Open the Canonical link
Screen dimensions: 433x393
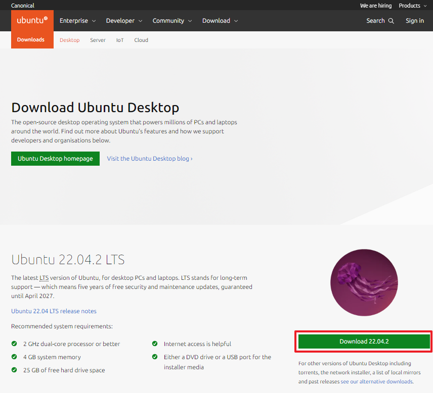click(23, 6)
